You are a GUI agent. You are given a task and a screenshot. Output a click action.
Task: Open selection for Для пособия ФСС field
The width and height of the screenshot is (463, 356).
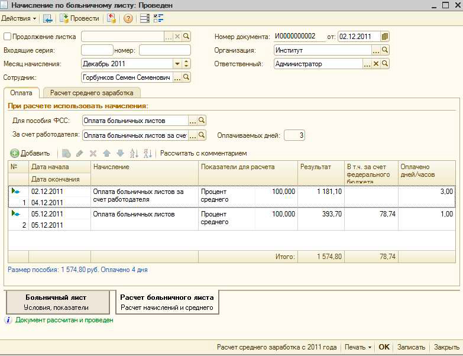193,121
